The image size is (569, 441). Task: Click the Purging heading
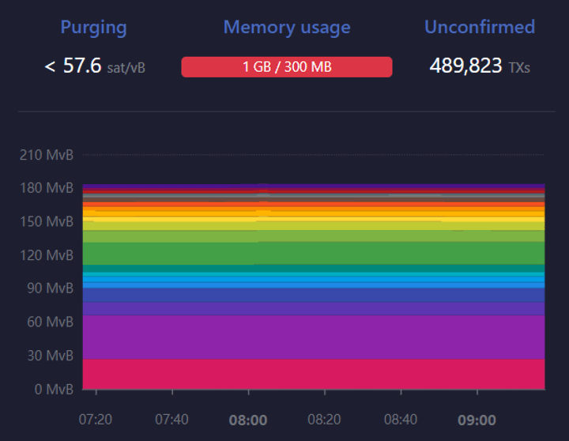[x=93, y=28]
